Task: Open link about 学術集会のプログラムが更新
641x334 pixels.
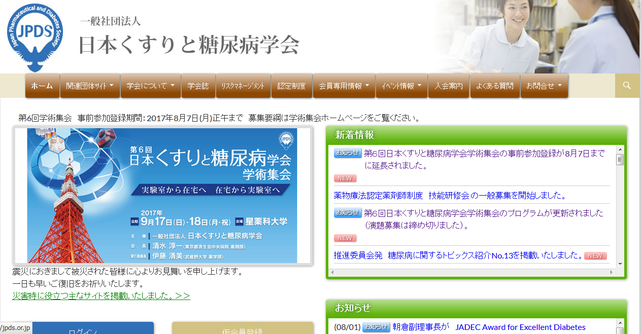Action: (x=484, y=219)
